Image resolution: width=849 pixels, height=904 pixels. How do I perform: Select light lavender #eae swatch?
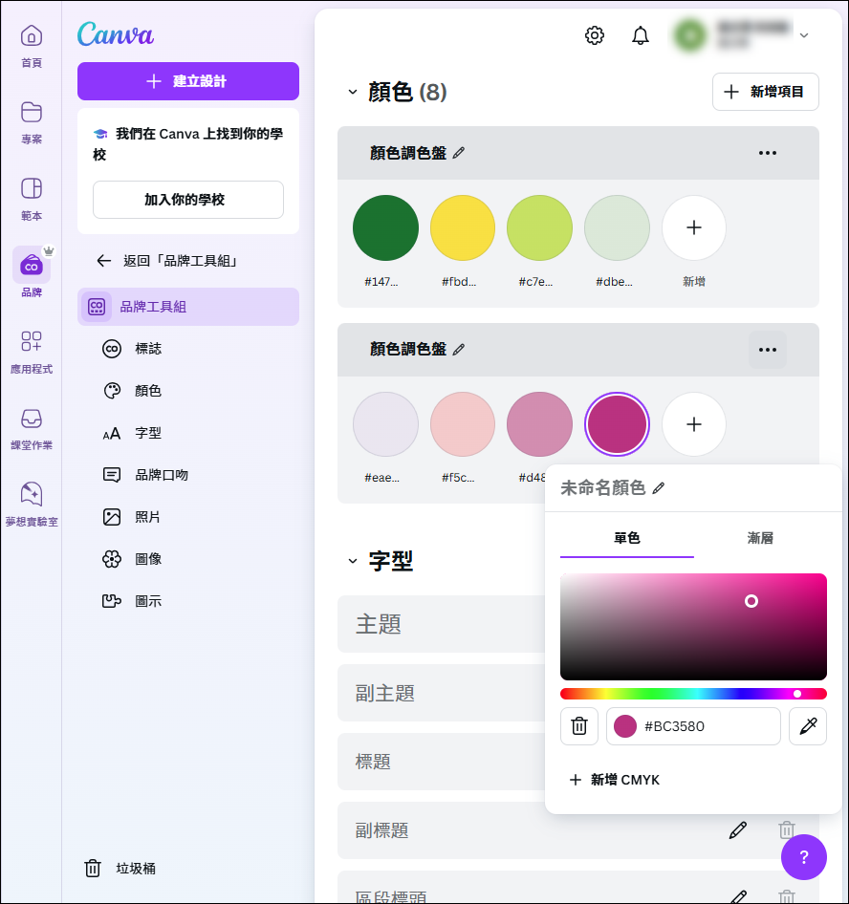385,424
